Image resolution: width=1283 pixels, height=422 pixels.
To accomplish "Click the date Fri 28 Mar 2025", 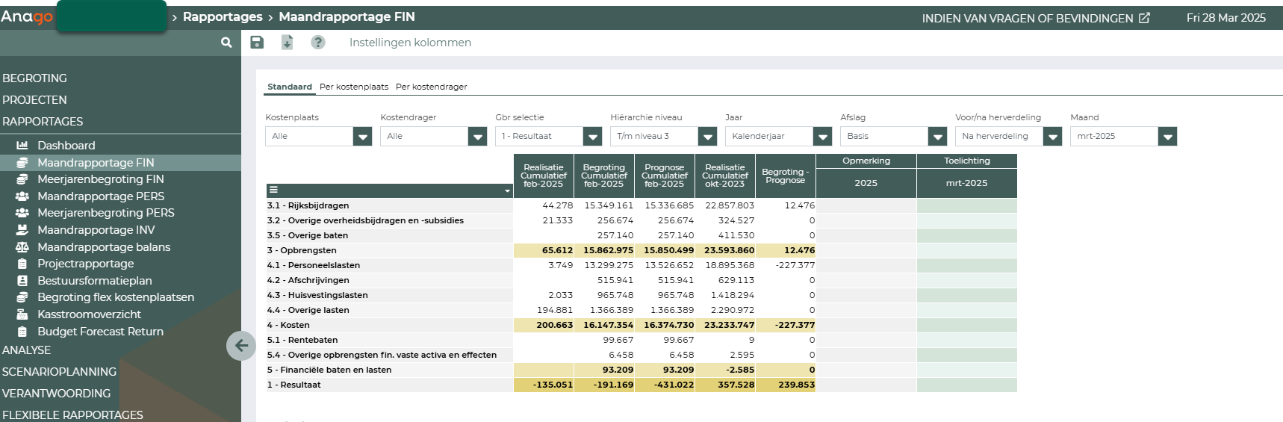I will (x=1226, y=18).
